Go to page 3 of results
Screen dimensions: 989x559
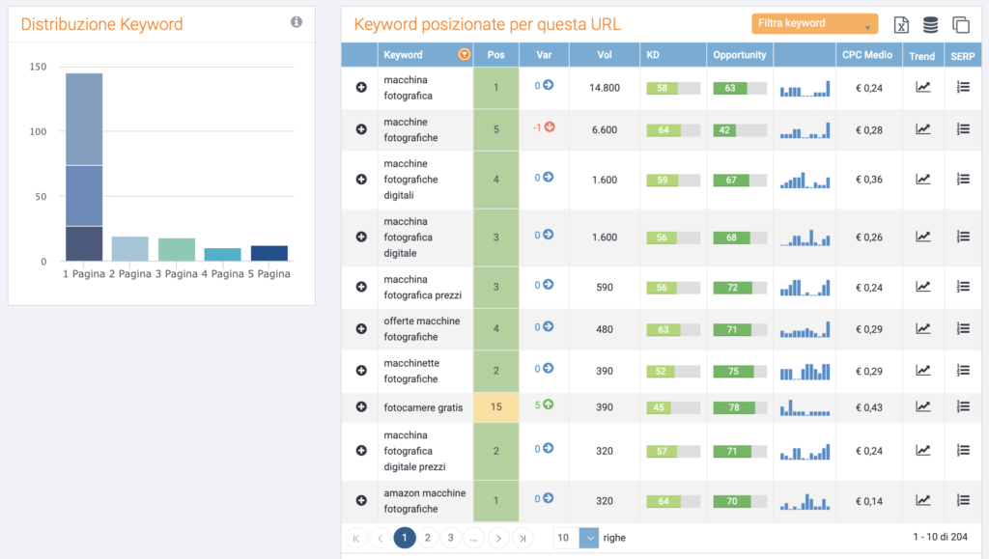pos(450,538)
